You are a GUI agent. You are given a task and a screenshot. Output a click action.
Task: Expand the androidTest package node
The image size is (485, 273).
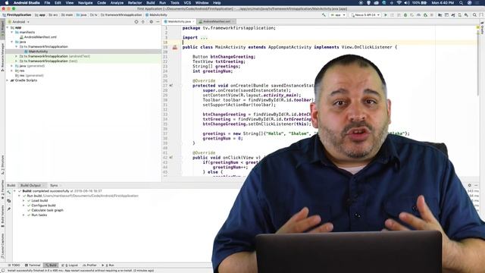17,56
